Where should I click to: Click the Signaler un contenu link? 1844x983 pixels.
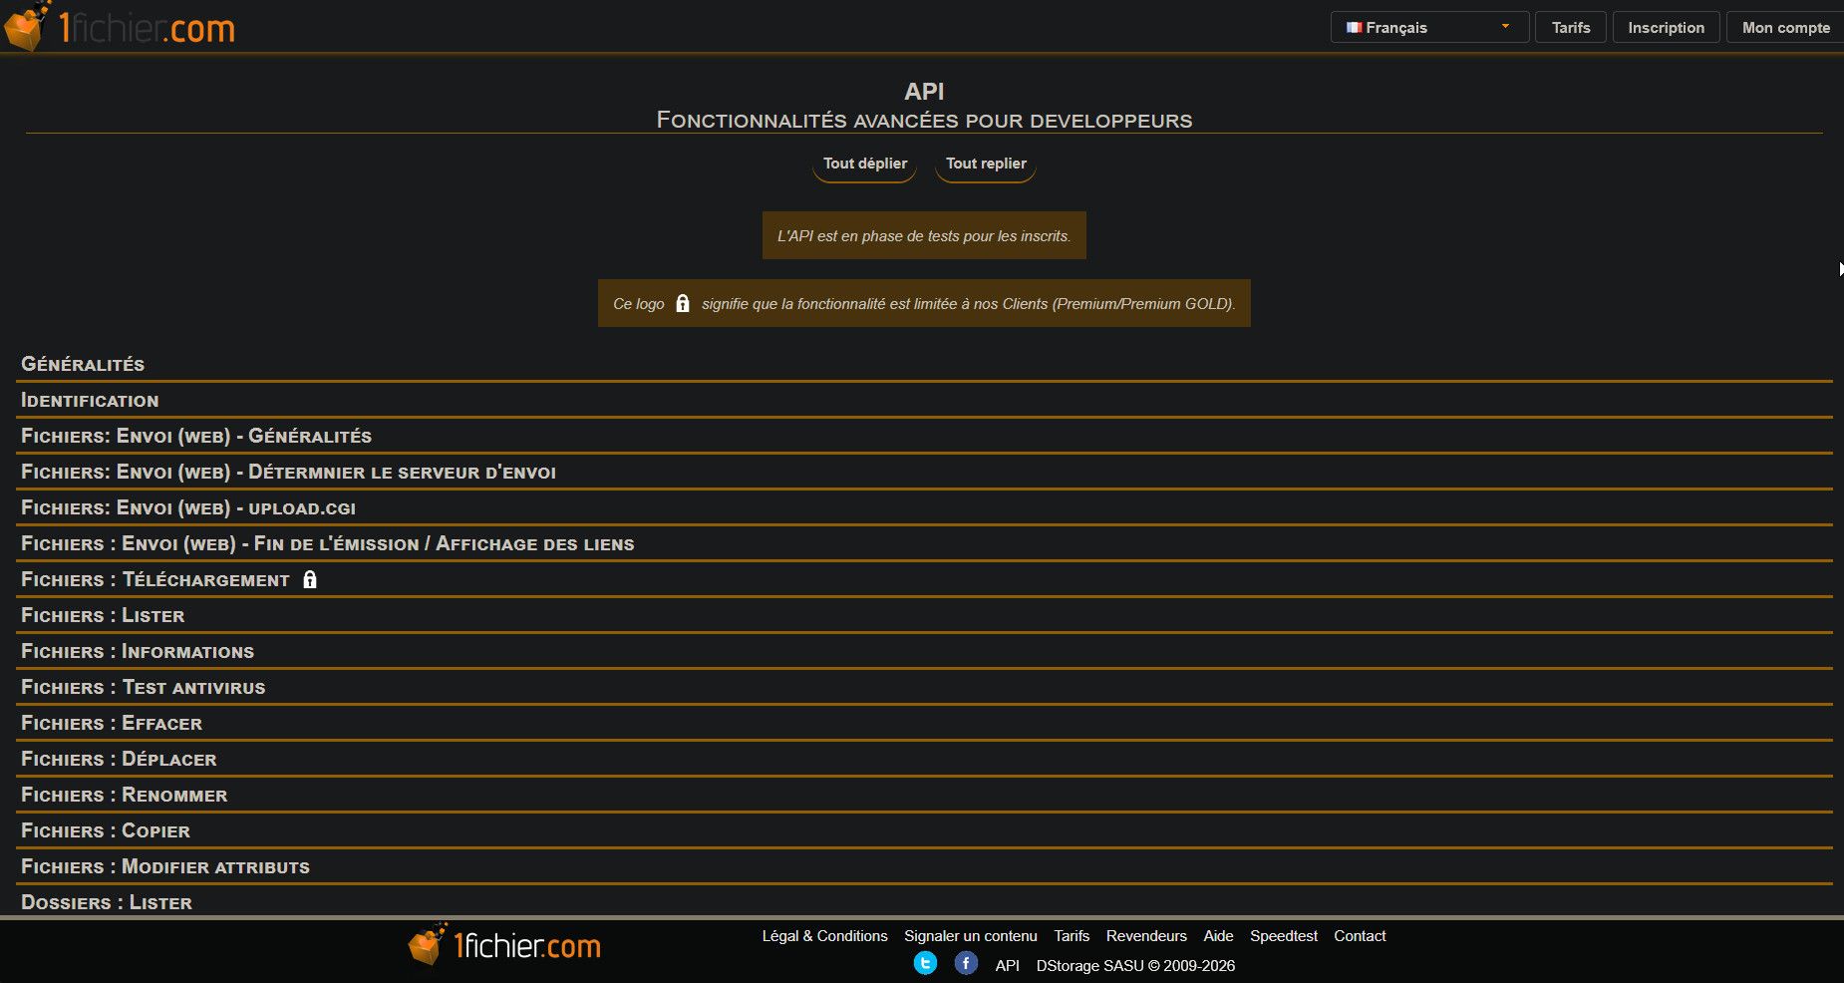coord(970,936)
